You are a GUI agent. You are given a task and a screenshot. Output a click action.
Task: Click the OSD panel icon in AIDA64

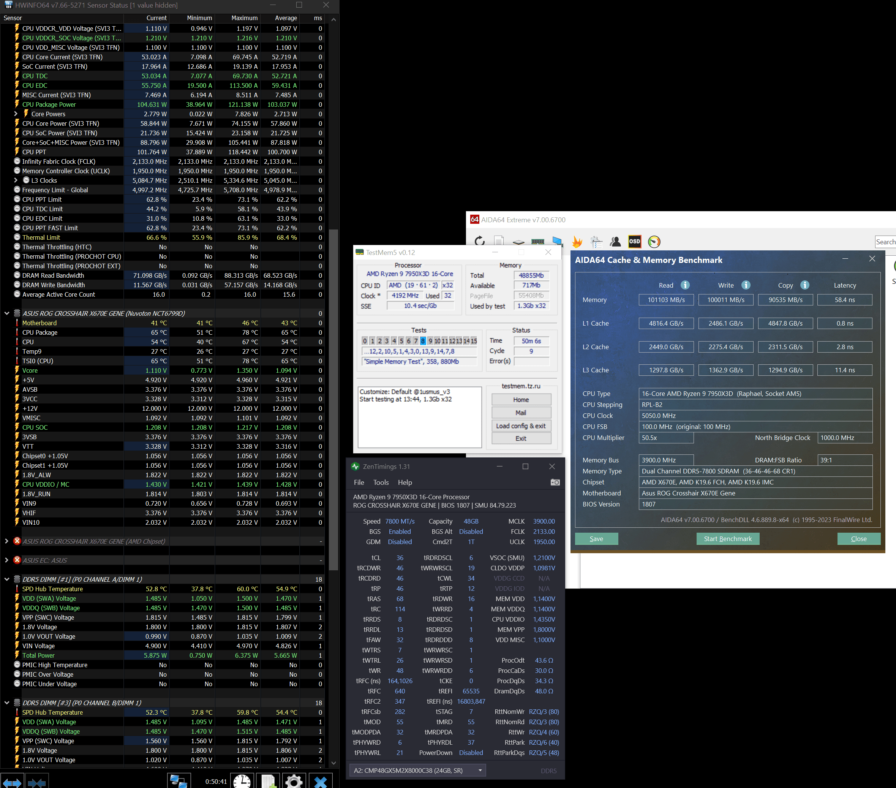(x=634, y=241)
